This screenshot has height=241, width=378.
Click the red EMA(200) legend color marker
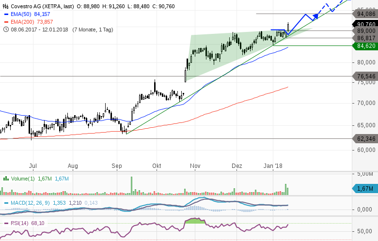(x=6, y=22)
